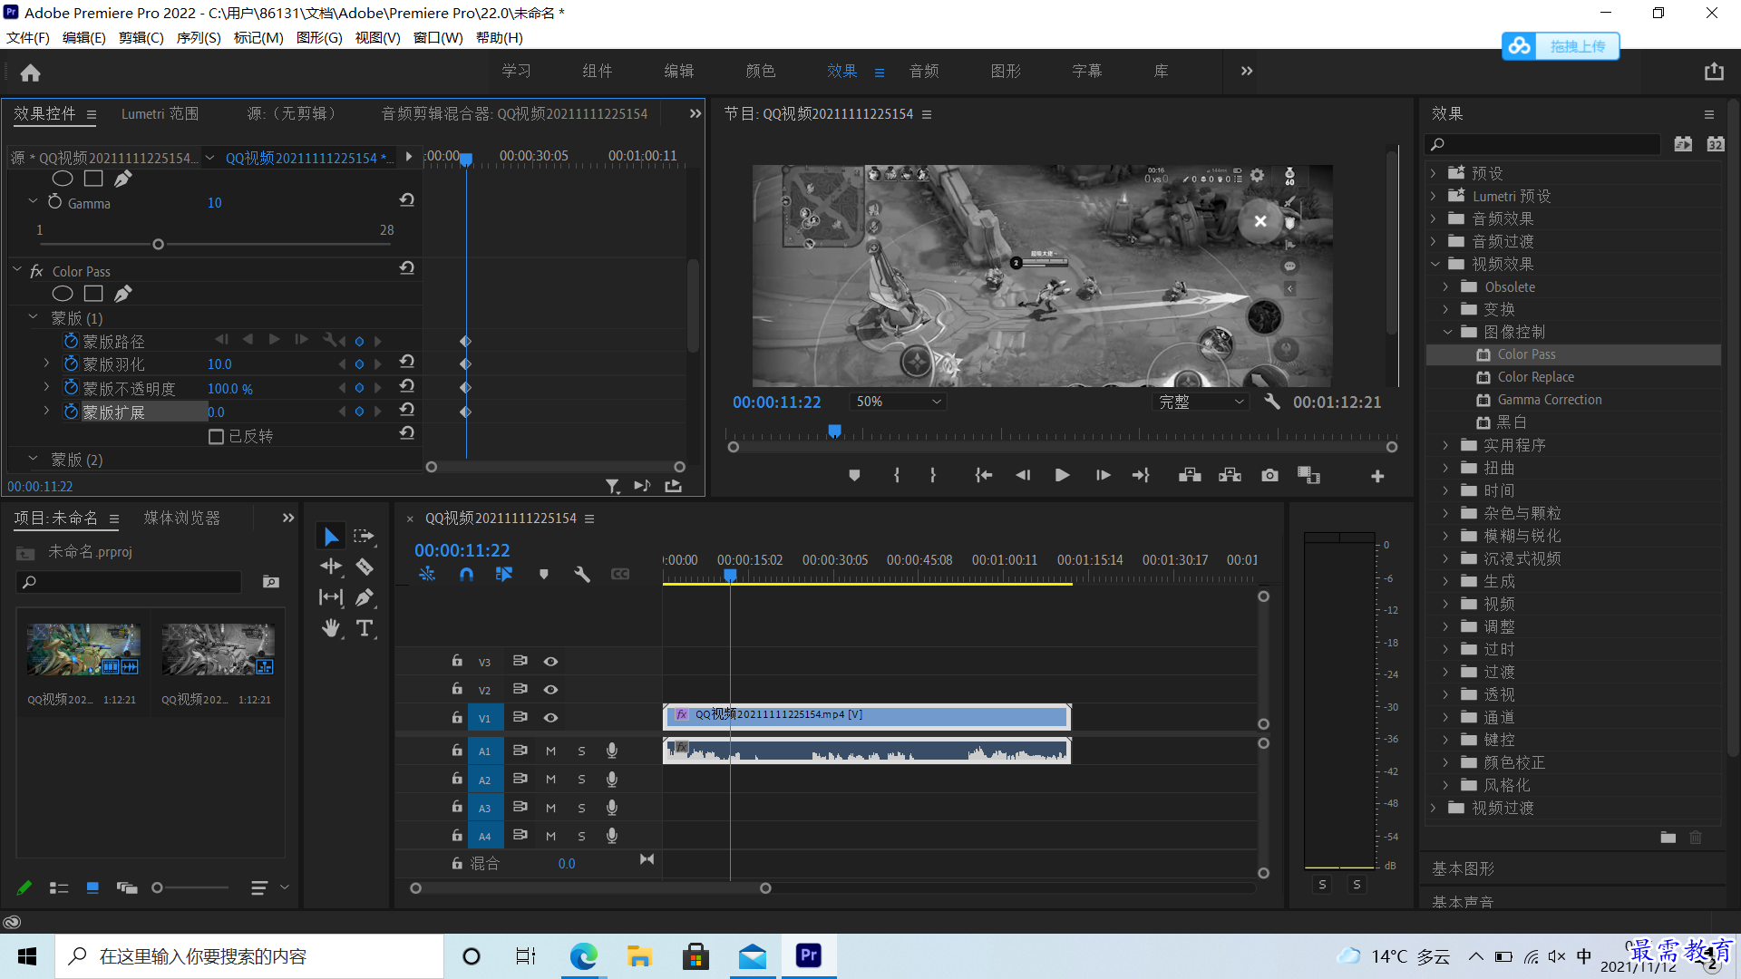Click the Lift button in Program monitor
1741x979 pixels.
click(1190, 475)
